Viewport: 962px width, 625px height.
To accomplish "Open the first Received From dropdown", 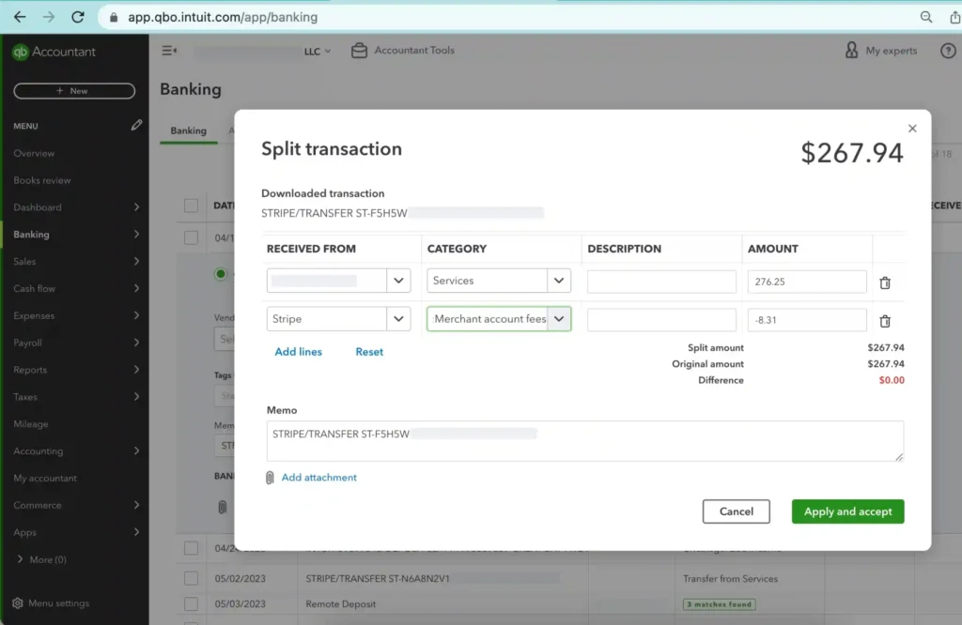I will tap(398, 281).
